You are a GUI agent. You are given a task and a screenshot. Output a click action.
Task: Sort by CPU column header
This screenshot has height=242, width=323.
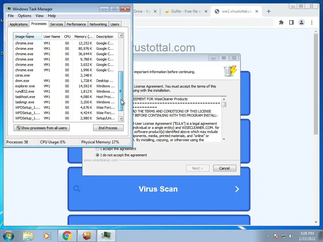pyautogui.click(x=67, y=37)
